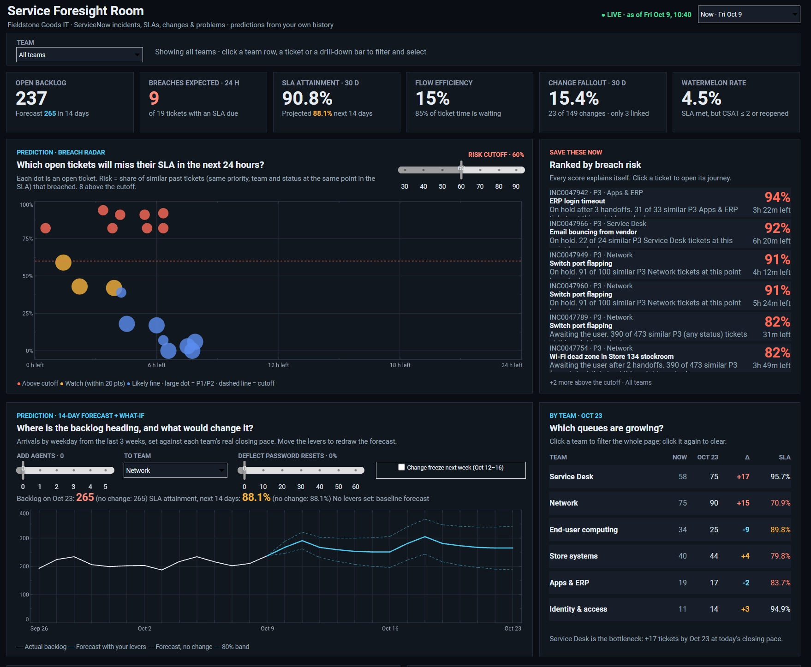Screen dimensions: 811x667
Task: Filter by Network team row
Action: [670, 503]
